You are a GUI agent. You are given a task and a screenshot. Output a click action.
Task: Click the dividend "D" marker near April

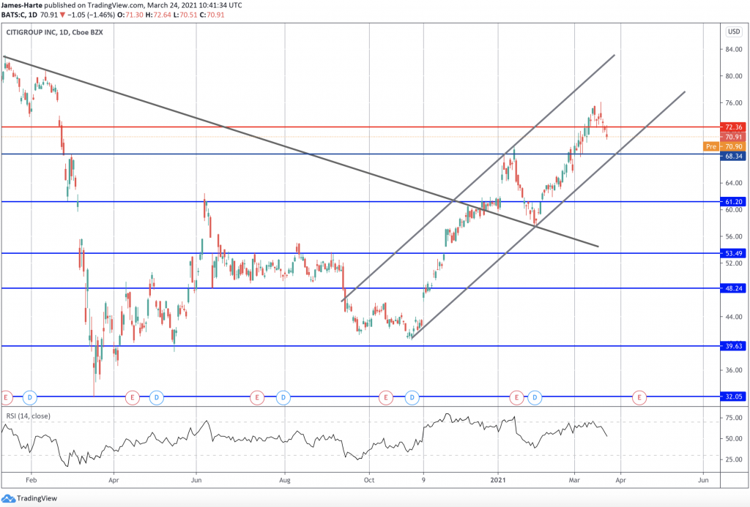tap(155, 398)
